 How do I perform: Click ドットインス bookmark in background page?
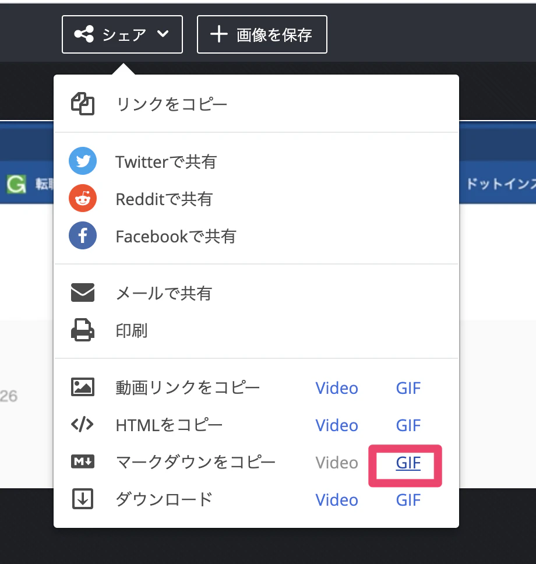coord(501,184)
